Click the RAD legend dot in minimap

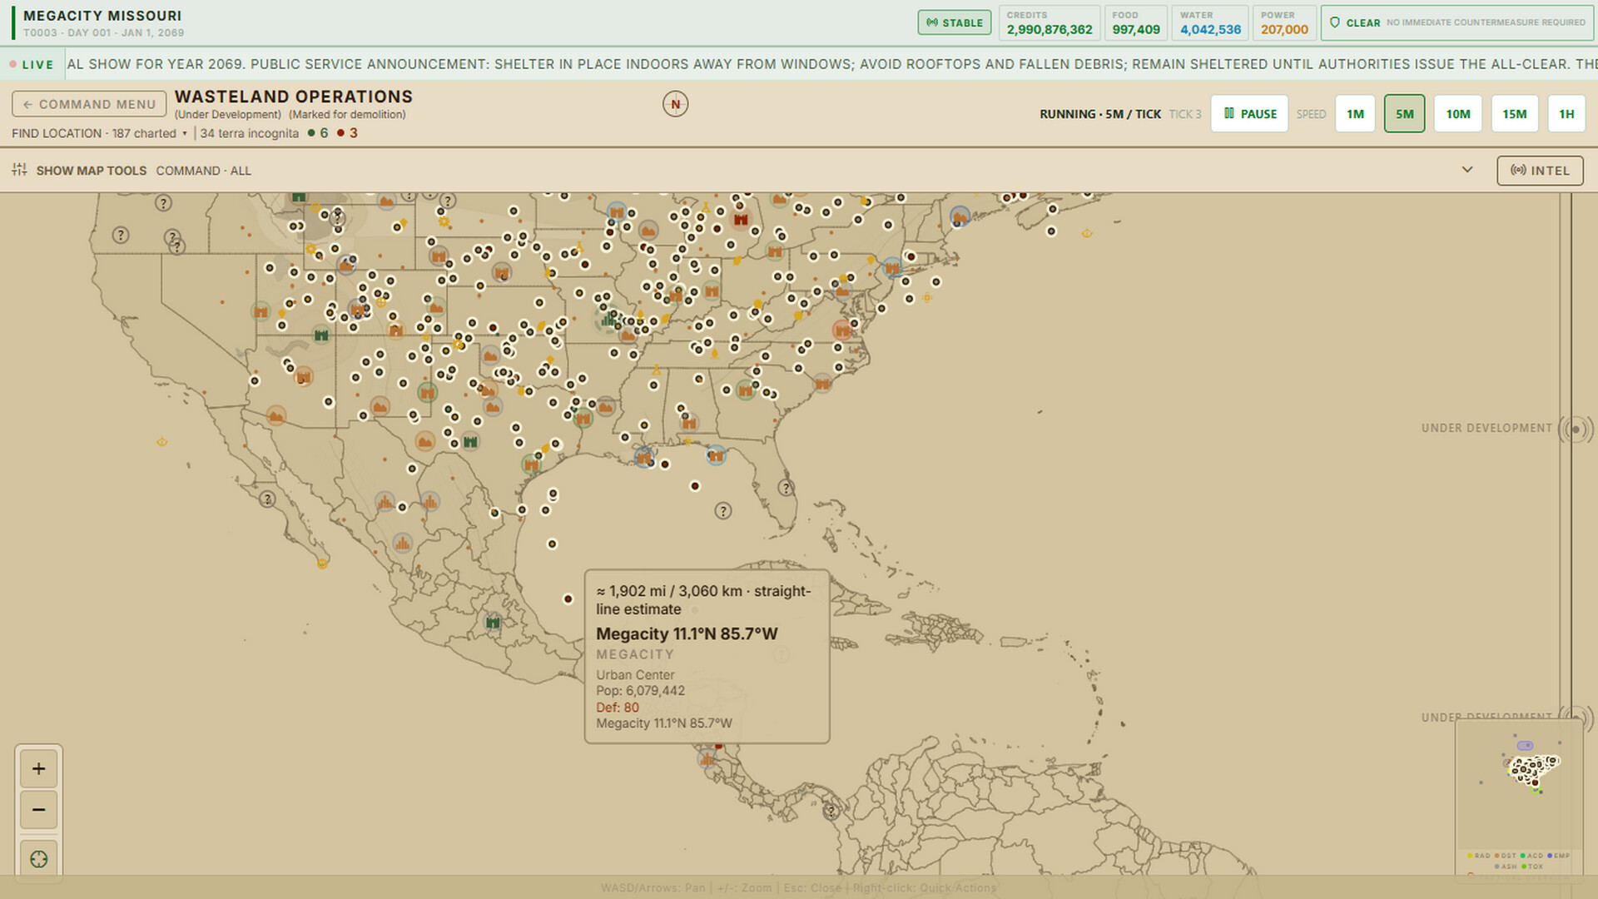1470,856
